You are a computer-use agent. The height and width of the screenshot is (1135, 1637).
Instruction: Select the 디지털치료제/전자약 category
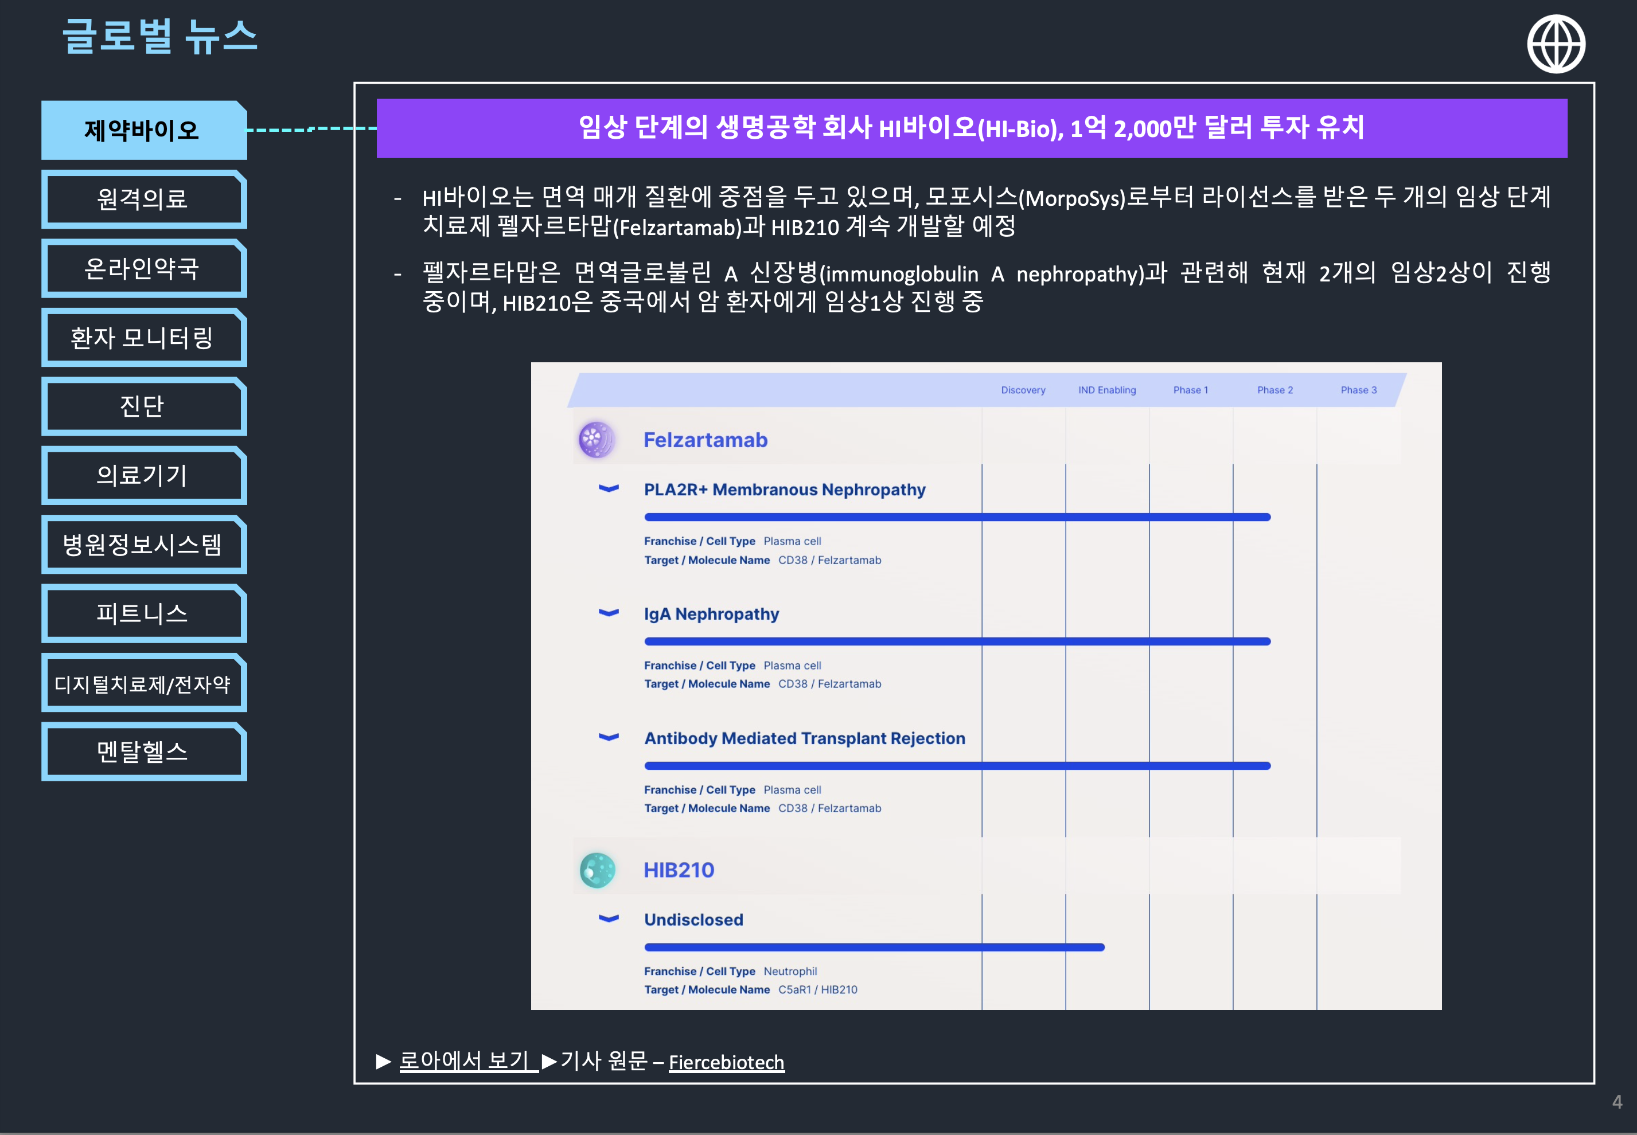tap(144, 683)
